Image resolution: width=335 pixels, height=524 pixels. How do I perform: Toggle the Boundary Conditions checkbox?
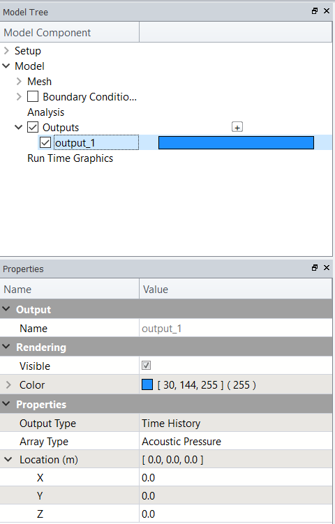pyautogui.click(x=33, y=96)
